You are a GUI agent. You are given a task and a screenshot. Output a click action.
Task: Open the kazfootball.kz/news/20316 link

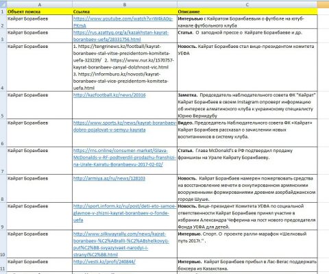coord(109,95)
